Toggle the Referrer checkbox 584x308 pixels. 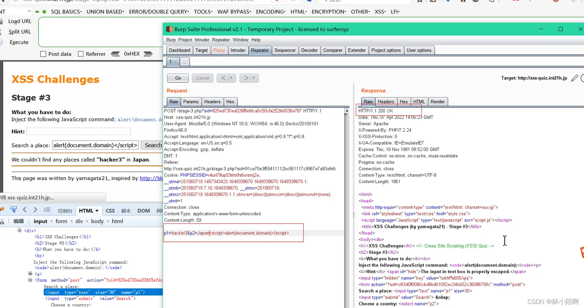pos(81,54)
